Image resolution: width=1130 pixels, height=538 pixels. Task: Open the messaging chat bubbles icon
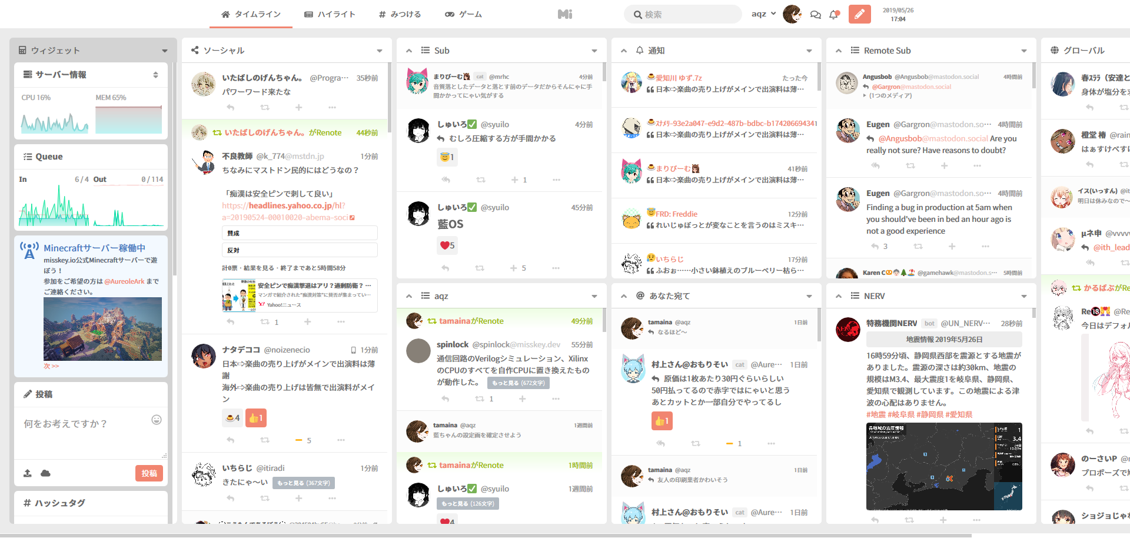pyautogui.click(x=815, y=15)
